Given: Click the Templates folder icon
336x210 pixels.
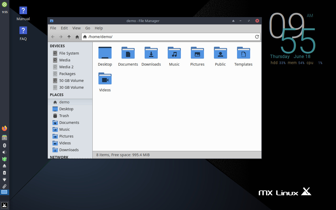Looking at the screenshot, I should (x=243, y=53).
